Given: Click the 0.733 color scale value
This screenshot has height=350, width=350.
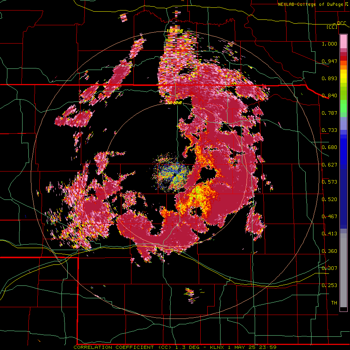Looking at the screenshot, I should point(329,130).
